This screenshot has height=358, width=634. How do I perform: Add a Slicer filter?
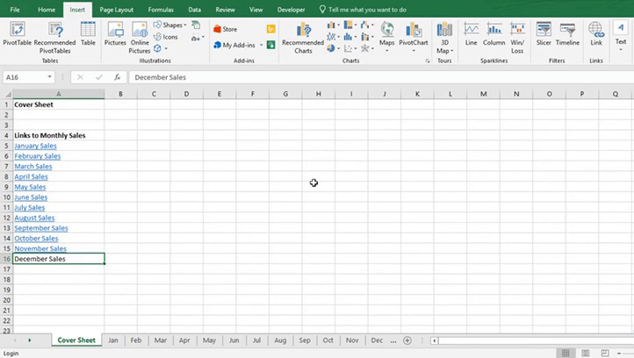click(544, 34)
